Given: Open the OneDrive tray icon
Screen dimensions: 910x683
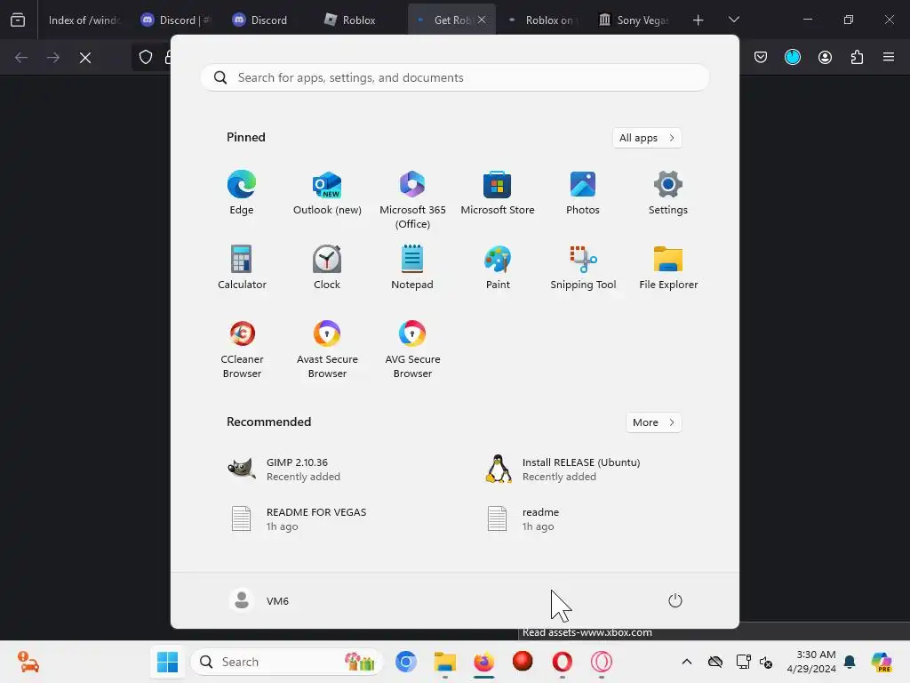Looking at the screenshot, I should (x=715, y=662).
